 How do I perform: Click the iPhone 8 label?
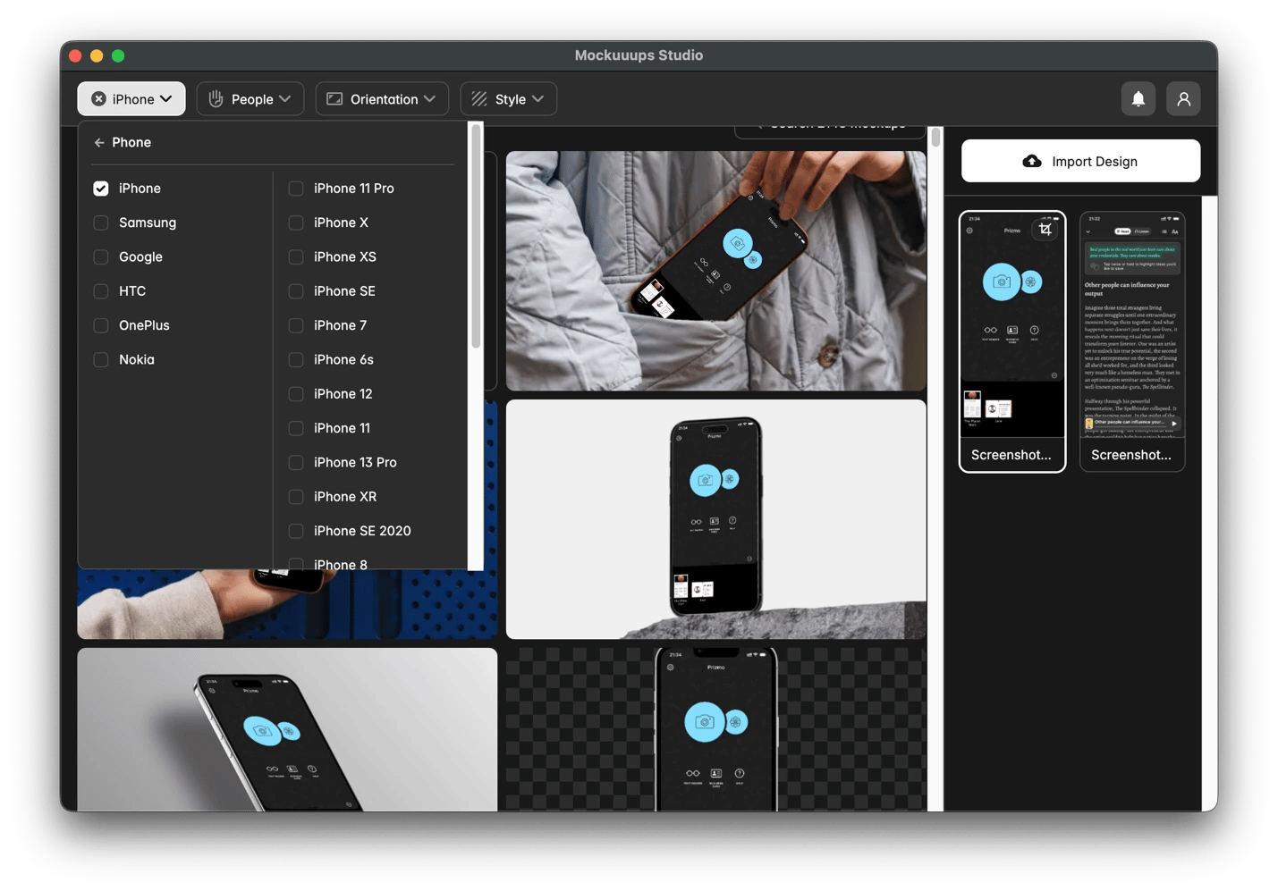coord(341,564)
